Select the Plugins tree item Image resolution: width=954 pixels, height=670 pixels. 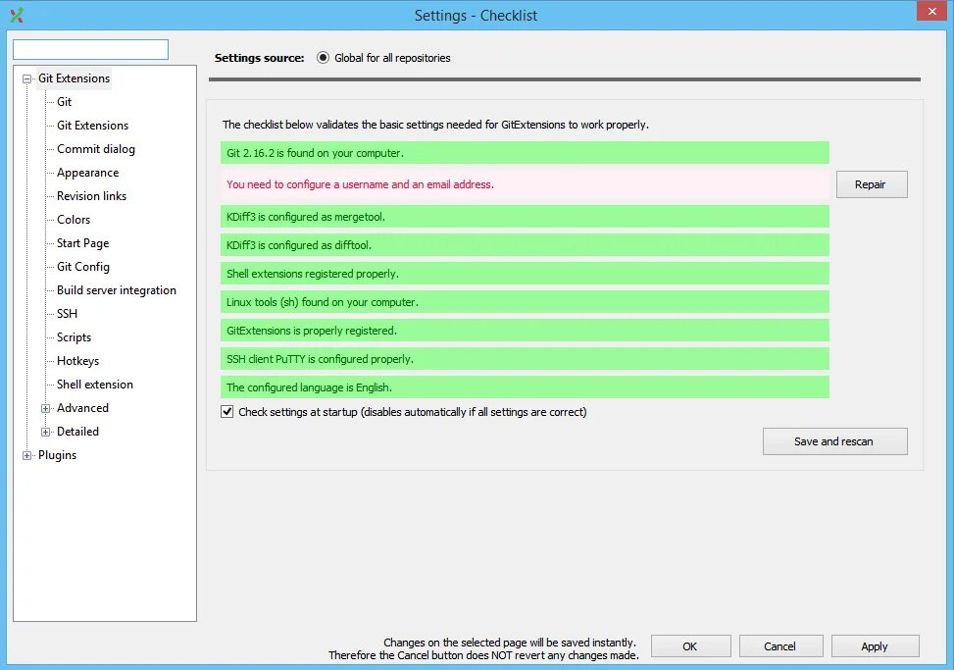click(x=57, y=456)
